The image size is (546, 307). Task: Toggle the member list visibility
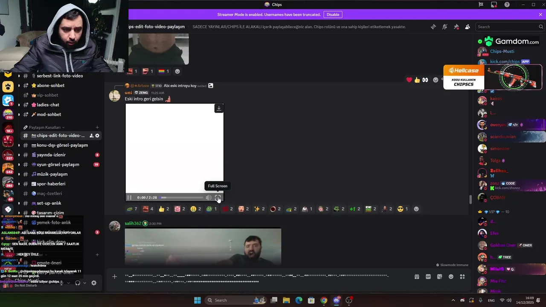(468, 27)
